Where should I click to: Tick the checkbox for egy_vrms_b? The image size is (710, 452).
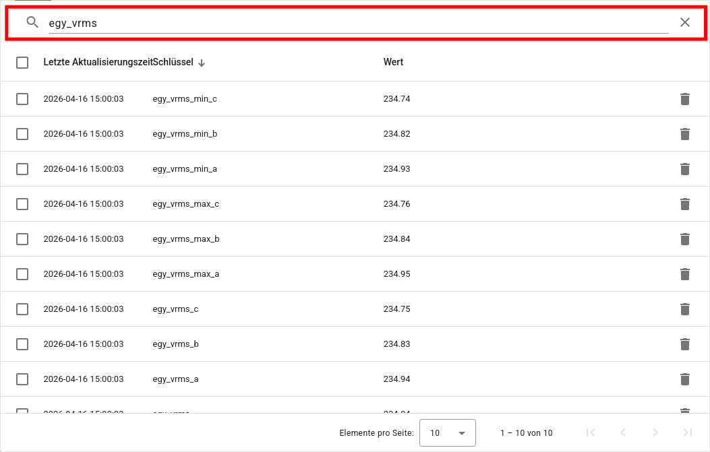[x=22, y=344]
